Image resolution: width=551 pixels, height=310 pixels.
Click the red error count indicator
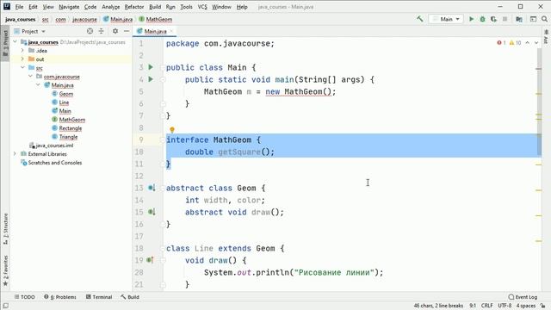click(501, 43)
